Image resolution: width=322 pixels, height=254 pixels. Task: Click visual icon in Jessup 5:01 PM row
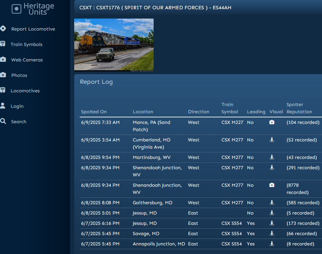pyautogui.click(x=272, y=213)
